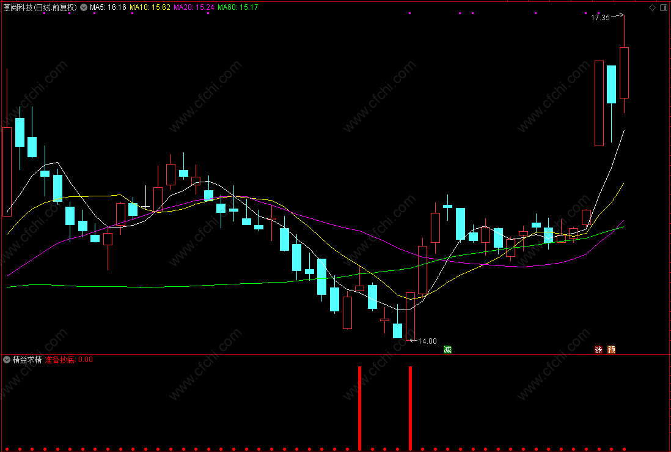This screenshot has width=671, height=452.
Task: Click the yellow MA10: 15.62 label
Action: click(x=150, y=7)
